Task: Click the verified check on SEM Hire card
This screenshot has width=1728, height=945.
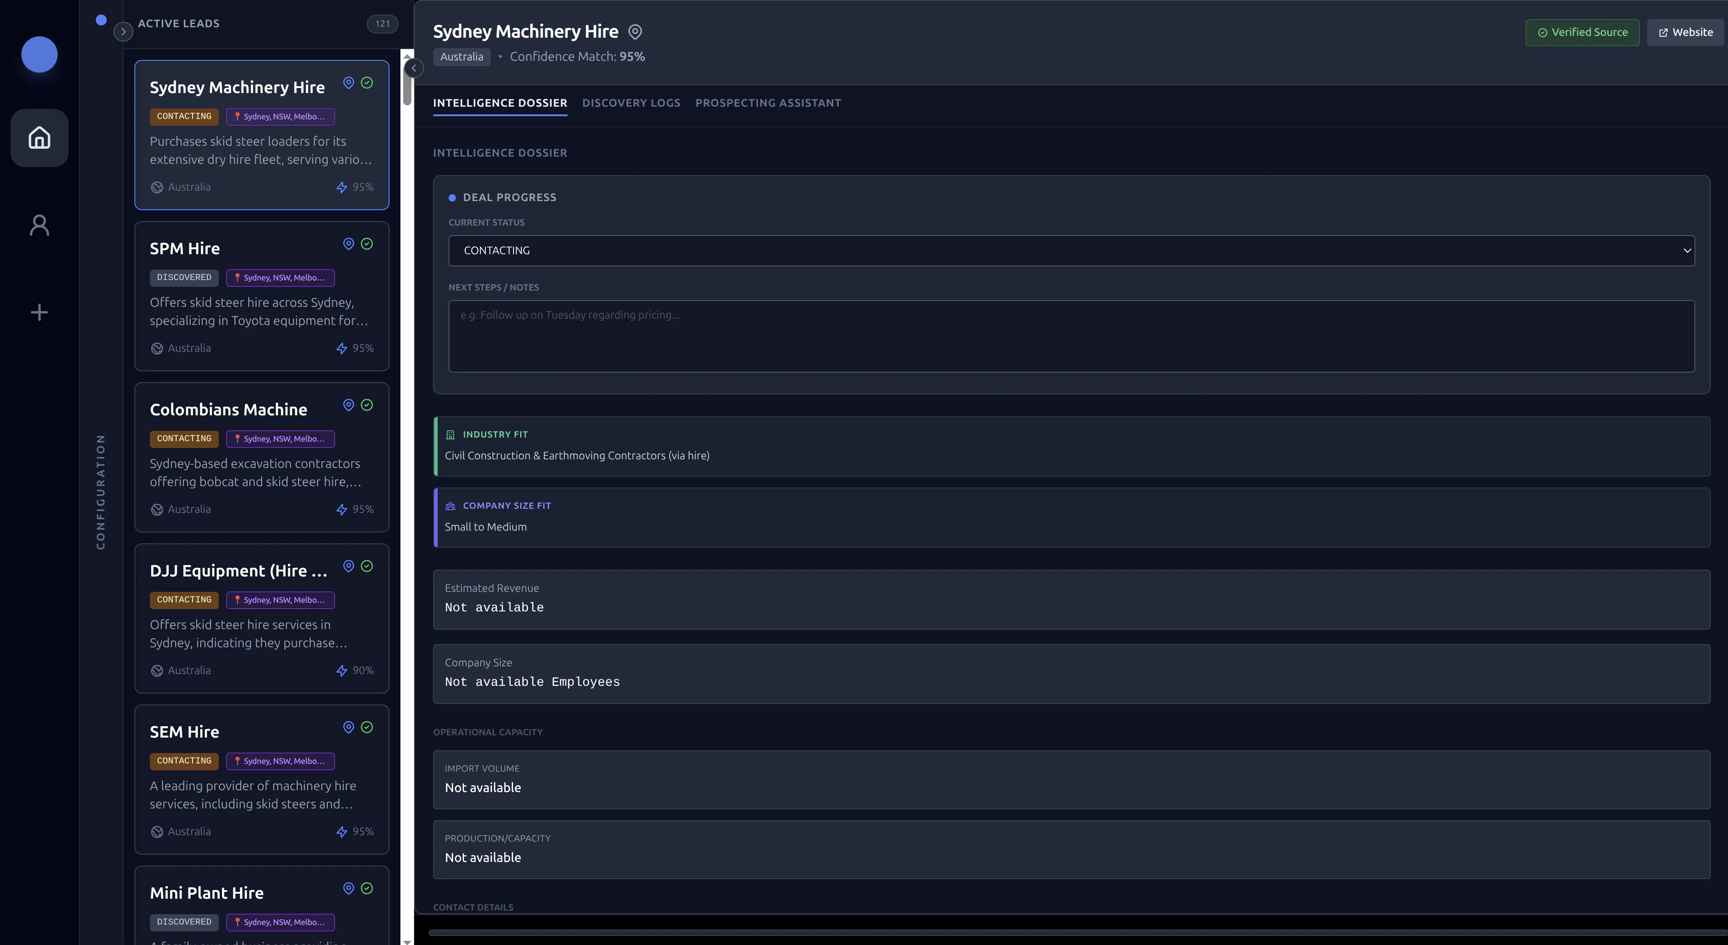Action: [367, 726]
